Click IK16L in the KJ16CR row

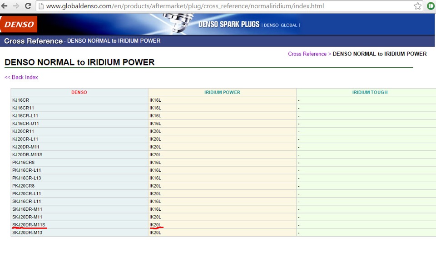click(x=155, y=100)
